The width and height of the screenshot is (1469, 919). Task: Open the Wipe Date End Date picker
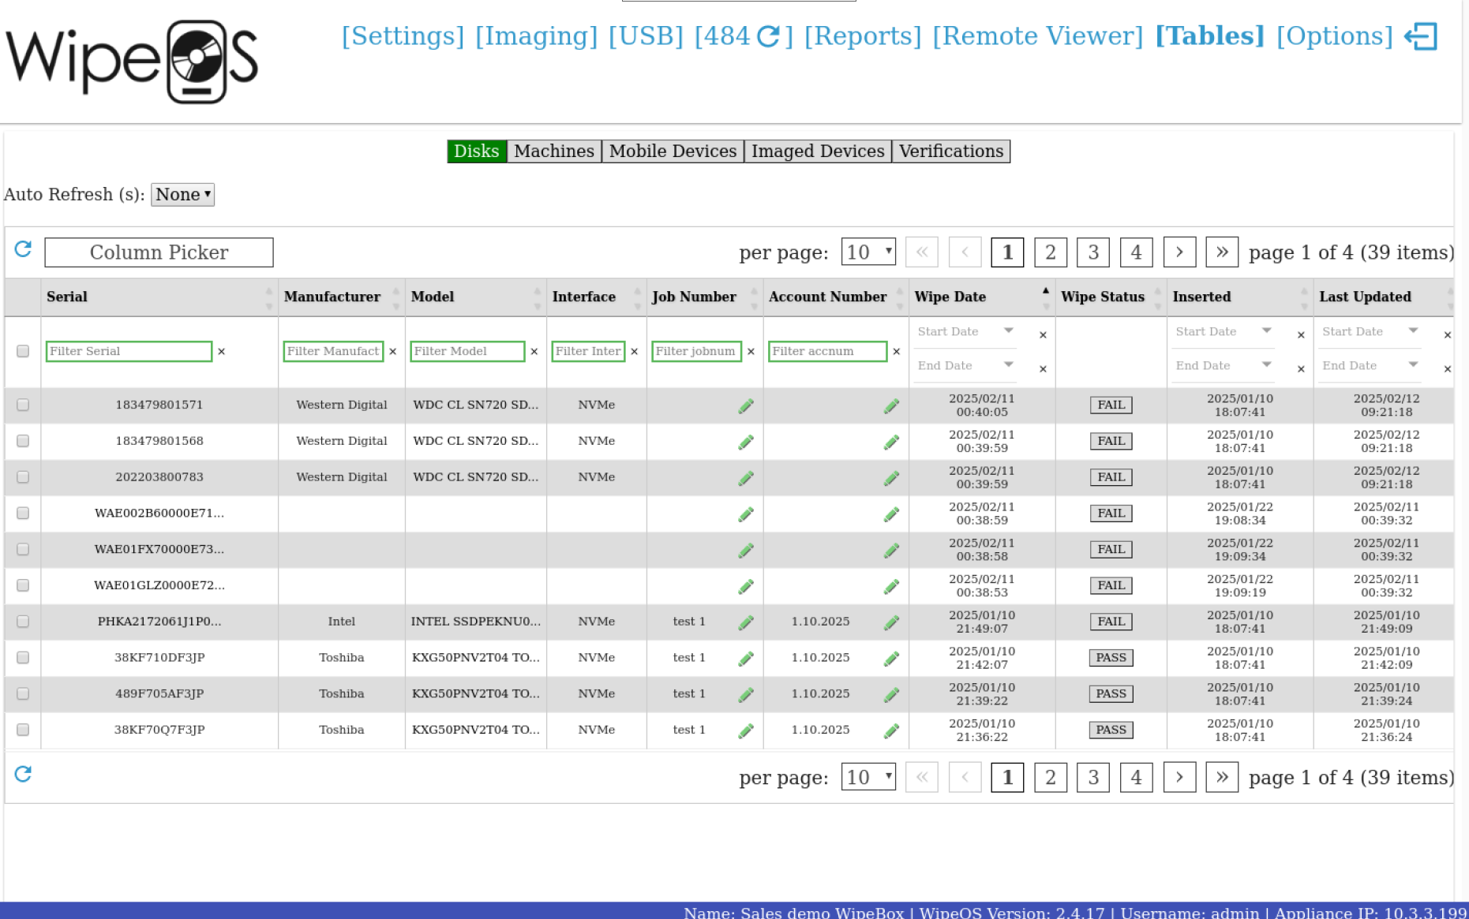point(965,366)
